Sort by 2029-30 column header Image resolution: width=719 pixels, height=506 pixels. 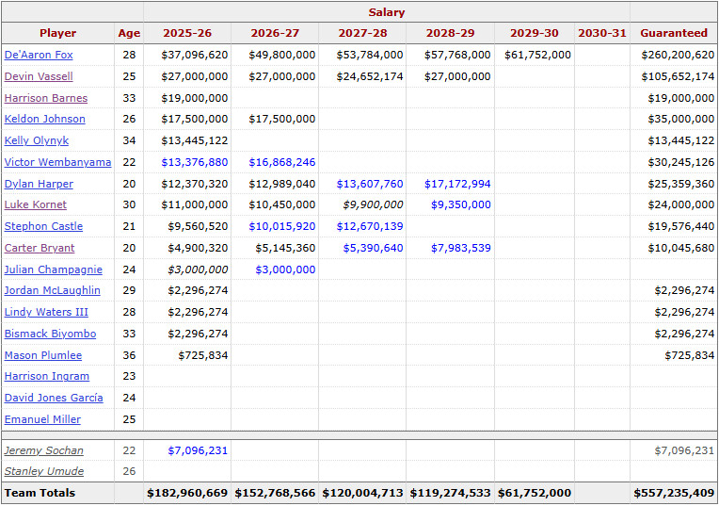535,33
